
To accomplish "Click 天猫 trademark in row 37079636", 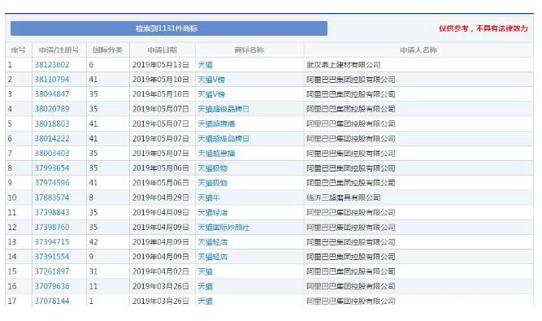I will [x=205, y=286].
